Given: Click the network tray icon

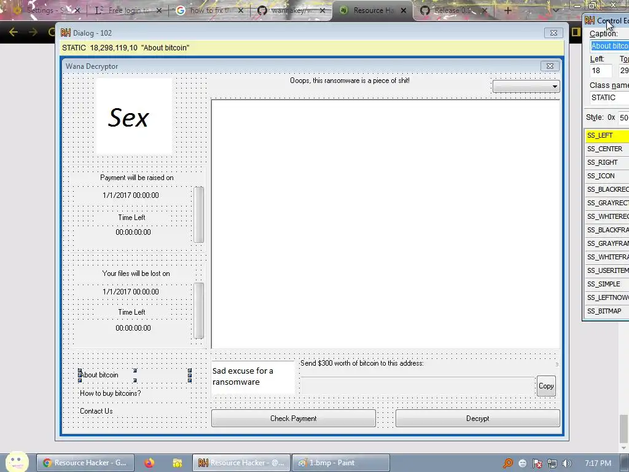Looking at the screenshot, I should (552, 463).
